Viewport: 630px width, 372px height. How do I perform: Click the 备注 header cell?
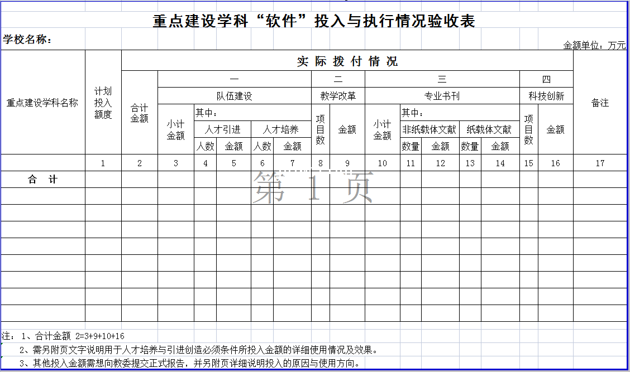[x=600, y=103]
